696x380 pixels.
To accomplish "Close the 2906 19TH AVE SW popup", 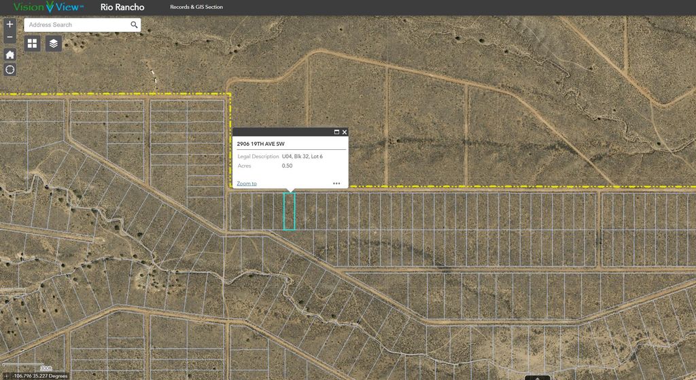I will [345, 132].
